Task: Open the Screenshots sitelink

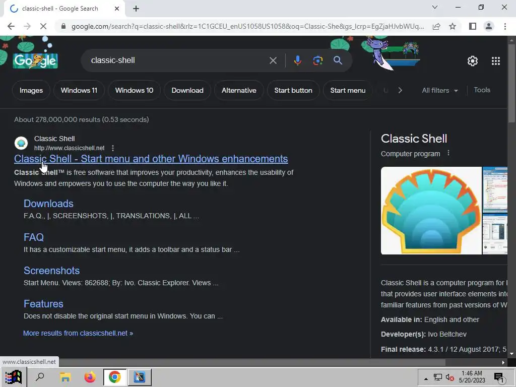Action: pos(52,271)
